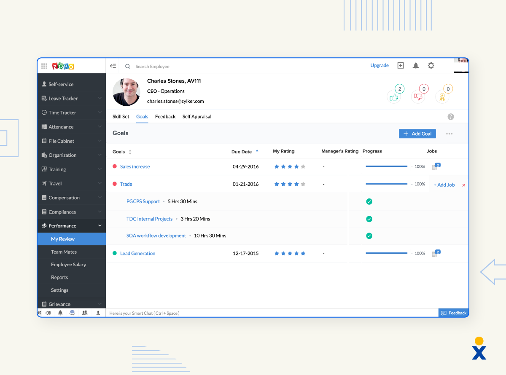Click the add new record plus icon

click(x=400, y=65)
